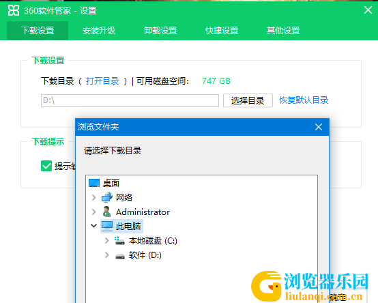Expand the 网络 tree node
This screenshot has height=303, width=378.
94,198
